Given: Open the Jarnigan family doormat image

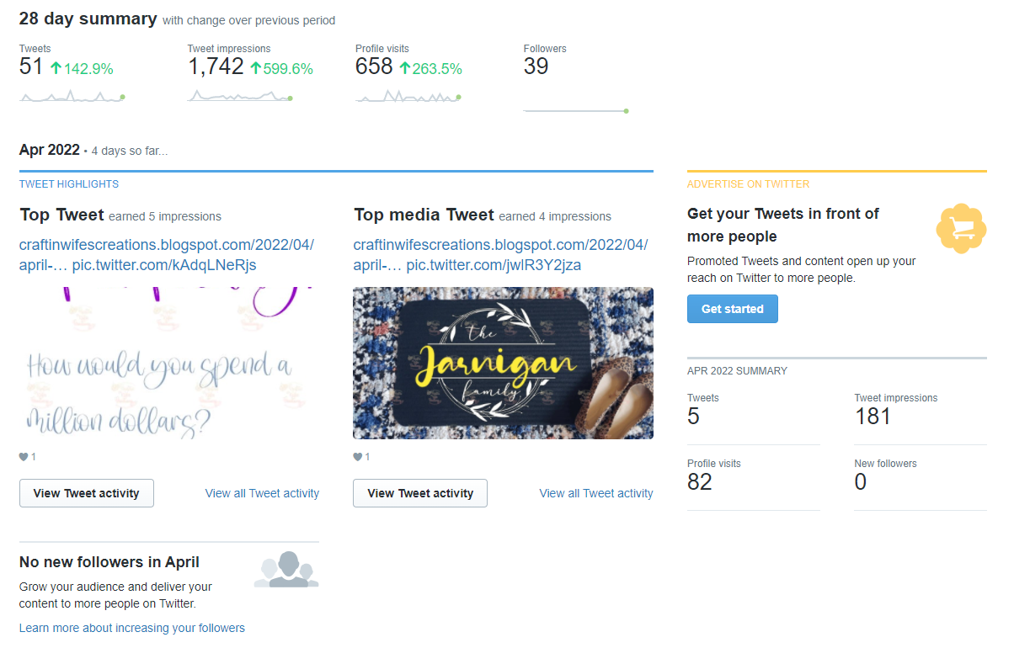Looking at the screenshot, I should coord(503,363).
